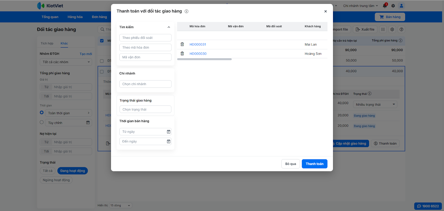Toggle the select-all checkbox in table header
The image size is (444, 211).
[102, 41]
